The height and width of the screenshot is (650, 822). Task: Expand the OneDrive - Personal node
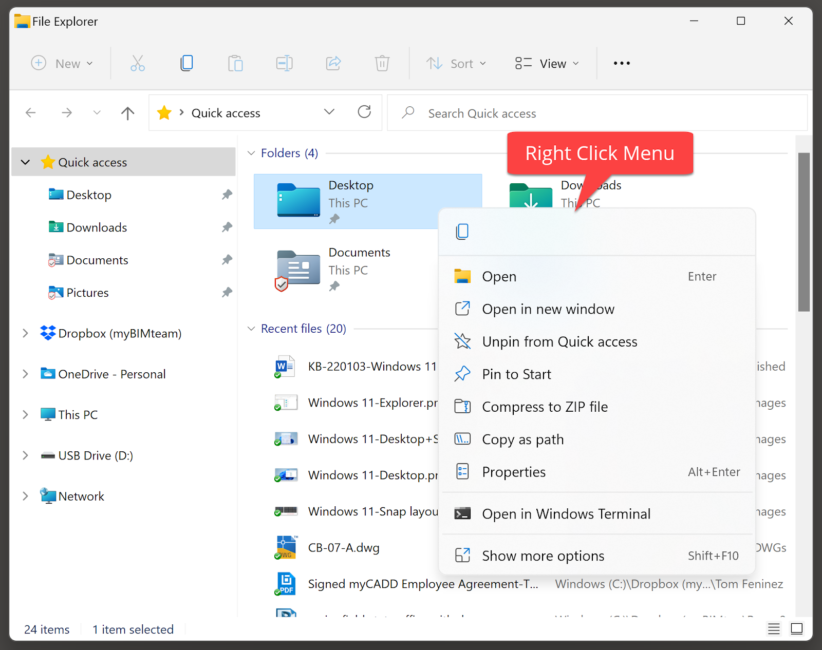pos(25,374)
